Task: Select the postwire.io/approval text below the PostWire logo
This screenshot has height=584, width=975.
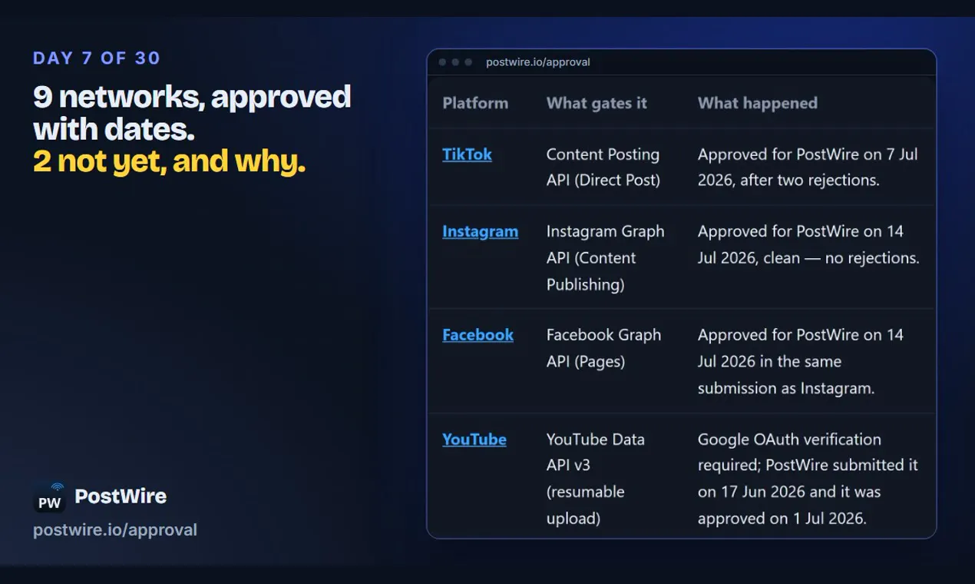Action: (x=115, y=530)
